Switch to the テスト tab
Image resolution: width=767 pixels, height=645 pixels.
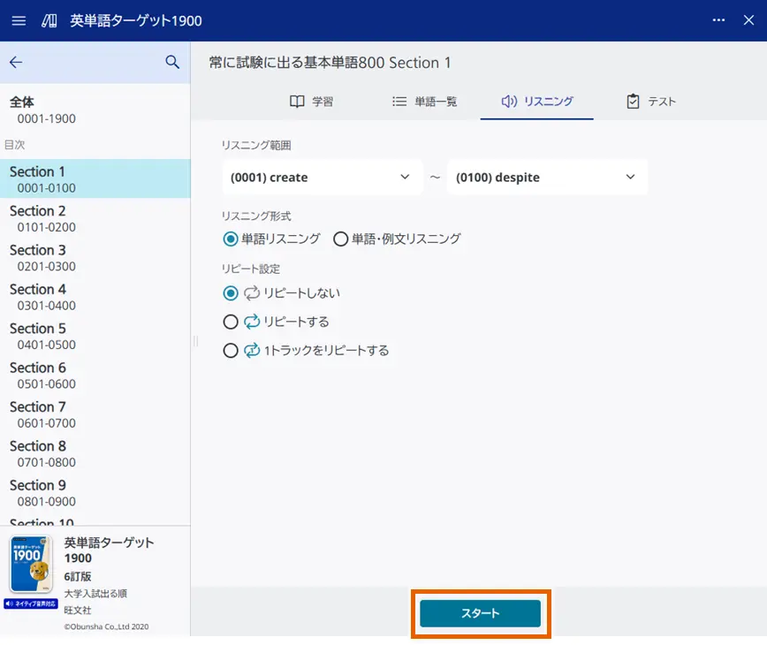(651, 101)
